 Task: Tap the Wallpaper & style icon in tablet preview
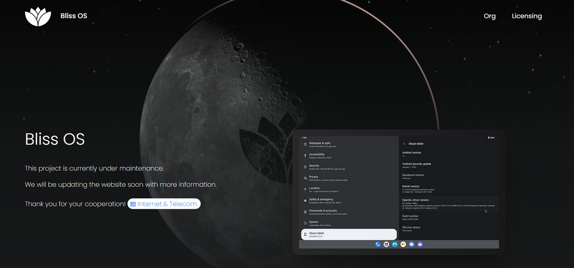(x=305, y=144)
